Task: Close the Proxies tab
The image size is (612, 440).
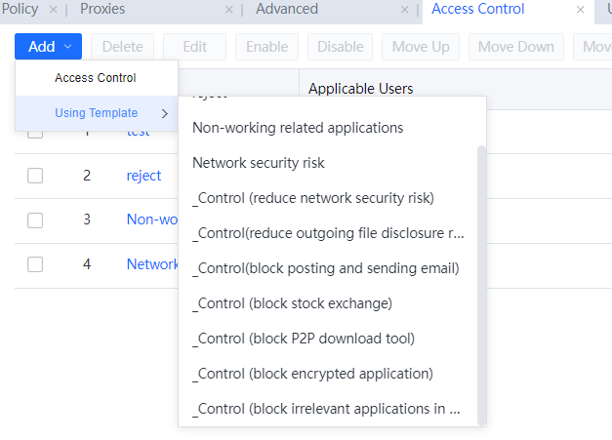Action: click(229, 10)
